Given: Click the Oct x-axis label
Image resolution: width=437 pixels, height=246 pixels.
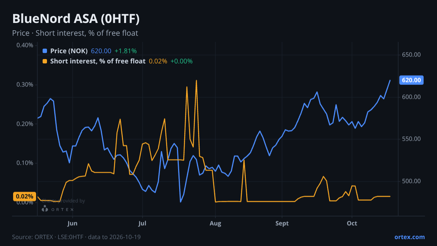Looking at the screenshot, I should point(352,223).
